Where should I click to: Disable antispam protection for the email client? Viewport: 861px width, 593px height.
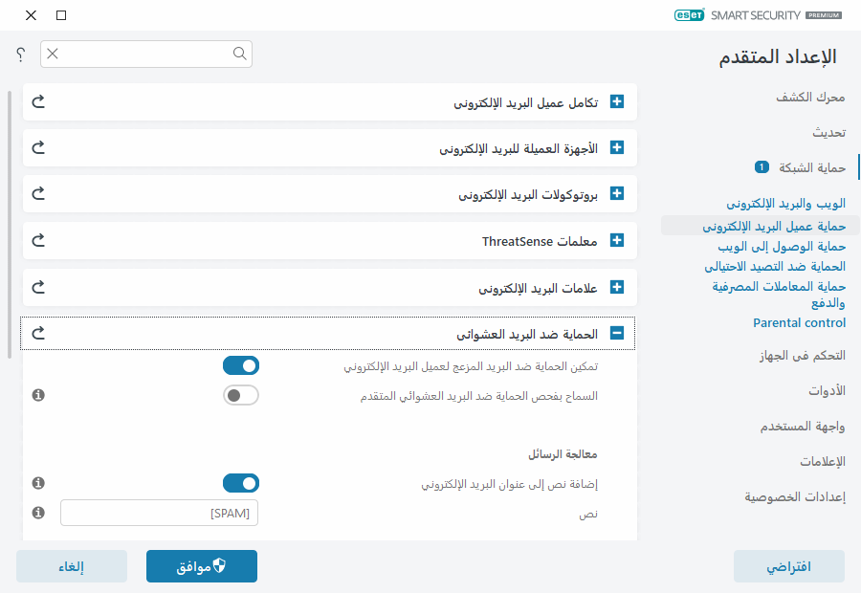coord(241,365)
